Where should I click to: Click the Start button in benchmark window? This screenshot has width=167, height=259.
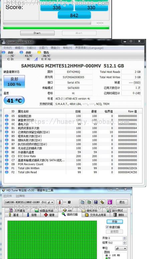[37, 33]
